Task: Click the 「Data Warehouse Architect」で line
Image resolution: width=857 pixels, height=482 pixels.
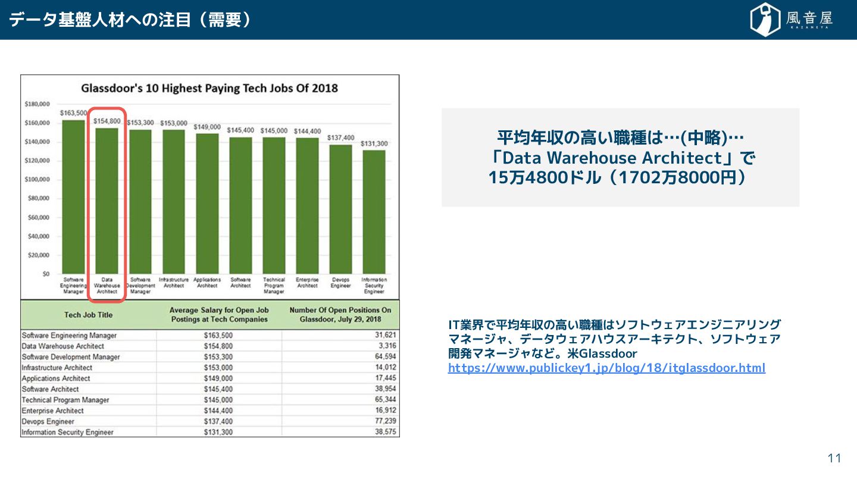Action: point(620,158)
